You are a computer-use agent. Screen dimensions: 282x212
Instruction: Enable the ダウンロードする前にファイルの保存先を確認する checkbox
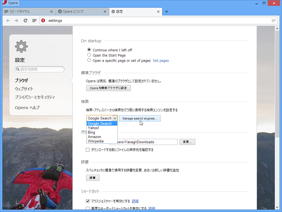click(x=88, y=150)
